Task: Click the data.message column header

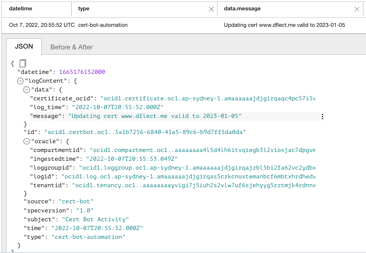Action: coord(242,9)
